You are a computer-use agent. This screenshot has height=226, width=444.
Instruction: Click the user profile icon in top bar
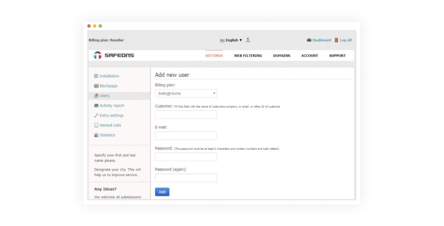coord(248,40)
